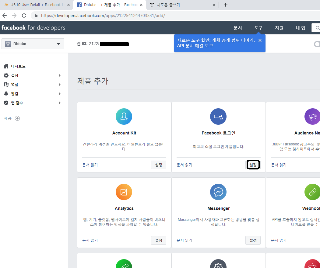The height and width of the screenshot is (268, 320).
Task: Click the Facebook 로그인 product icon
Action: tap(218, 117)
